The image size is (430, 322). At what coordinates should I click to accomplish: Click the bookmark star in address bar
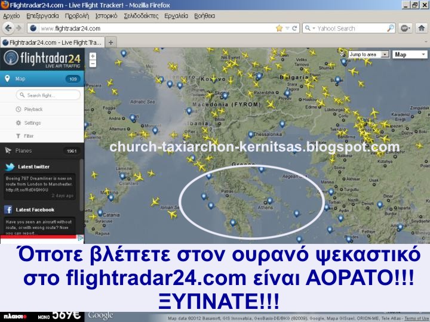click(x=279, y=28)
